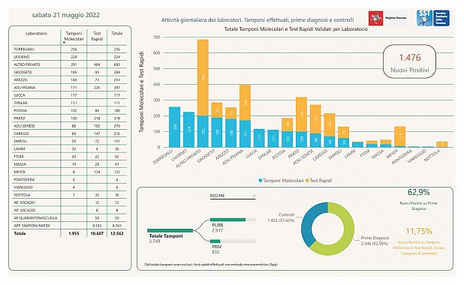The height and width of the screenshot is (285, 464).
Task: Select the Totale column header
Action: coord(116,34)
